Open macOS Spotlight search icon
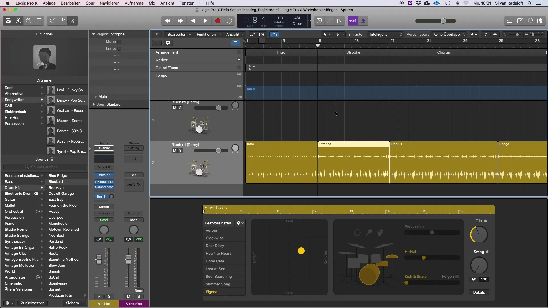 [x=529, y=3]
